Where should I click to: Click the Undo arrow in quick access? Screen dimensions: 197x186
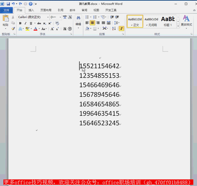[x=13, y=4]
